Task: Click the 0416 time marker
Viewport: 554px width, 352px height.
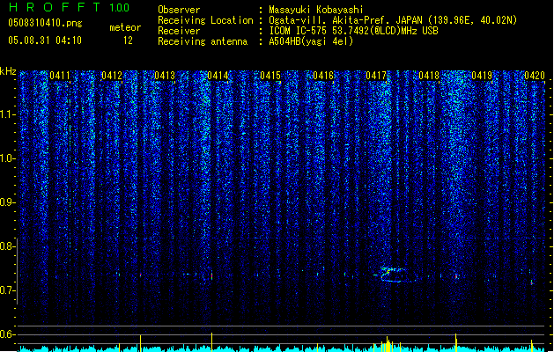Action: tap(323, 76)
